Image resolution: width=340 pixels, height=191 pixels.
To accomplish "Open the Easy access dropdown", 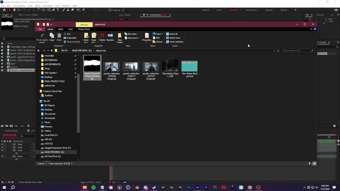I will [132, 38].
